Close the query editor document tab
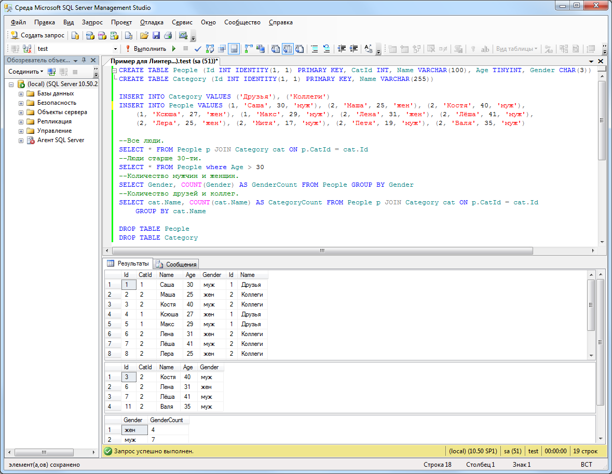612x474 pixels. point(601,61)
